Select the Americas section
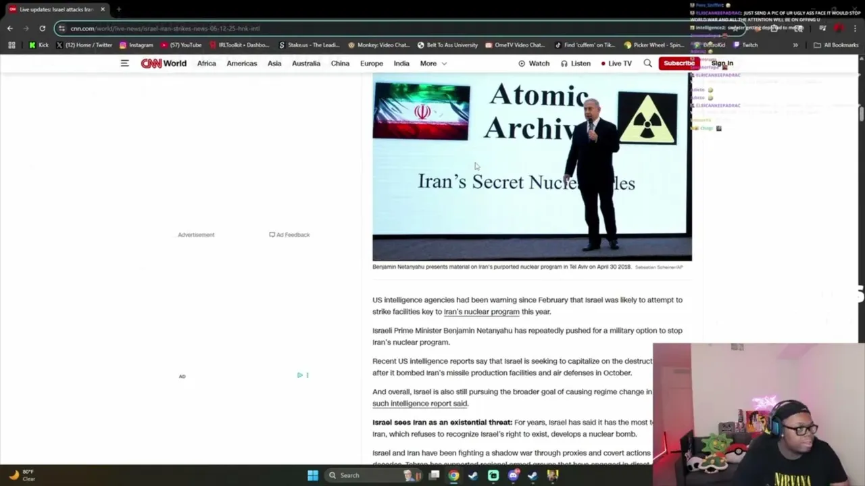The width and height of the screenshot is (865, 486). pos(242,63)
